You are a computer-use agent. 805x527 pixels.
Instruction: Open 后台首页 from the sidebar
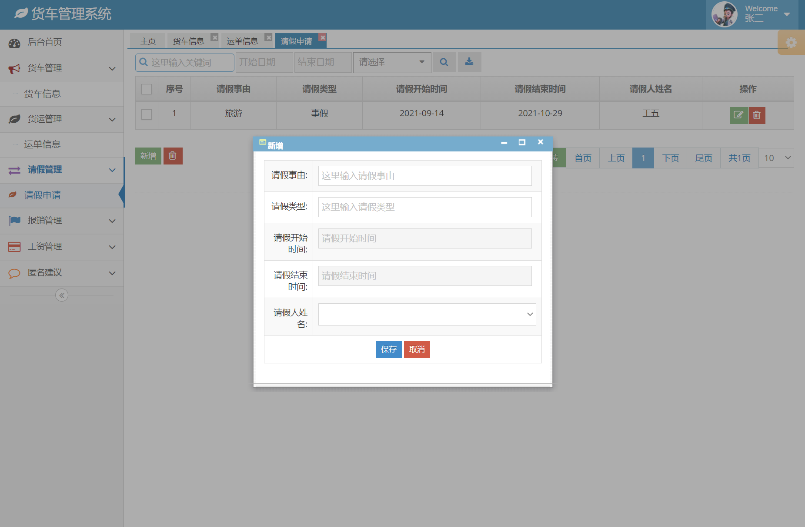[45, 42]
